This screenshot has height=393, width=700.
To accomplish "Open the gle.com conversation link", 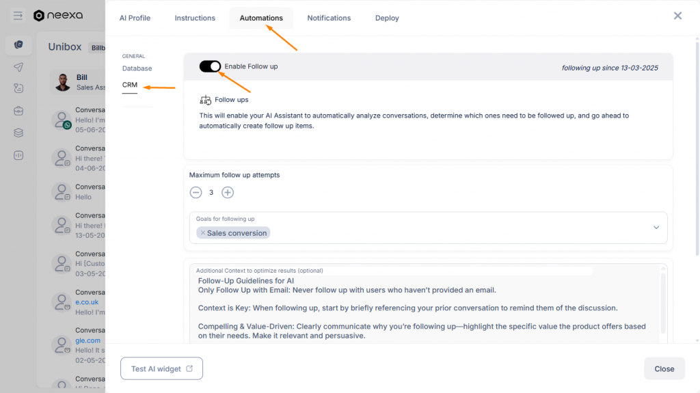I will click(87, 340).
